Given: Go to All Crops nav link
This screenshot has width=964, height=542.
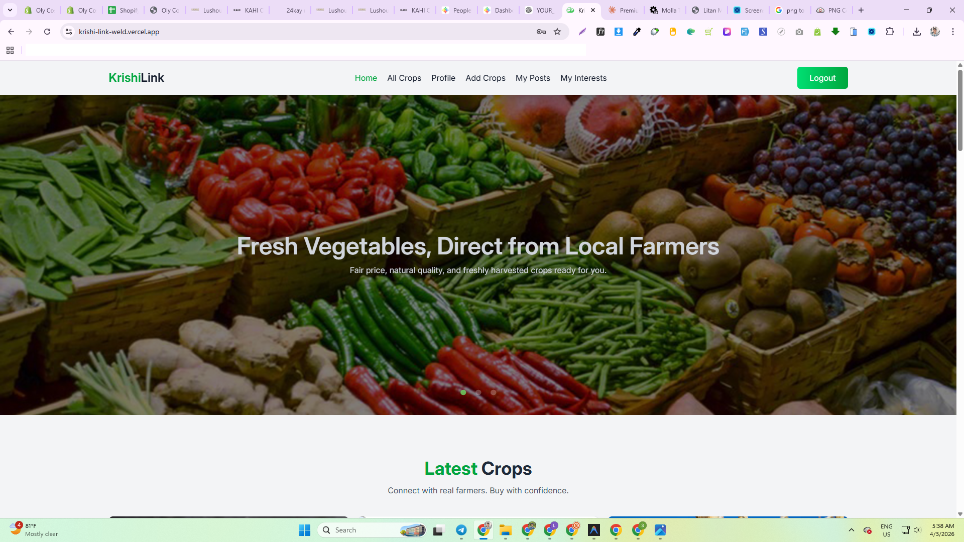Looking at the screenshot, I should coord(404,78).
